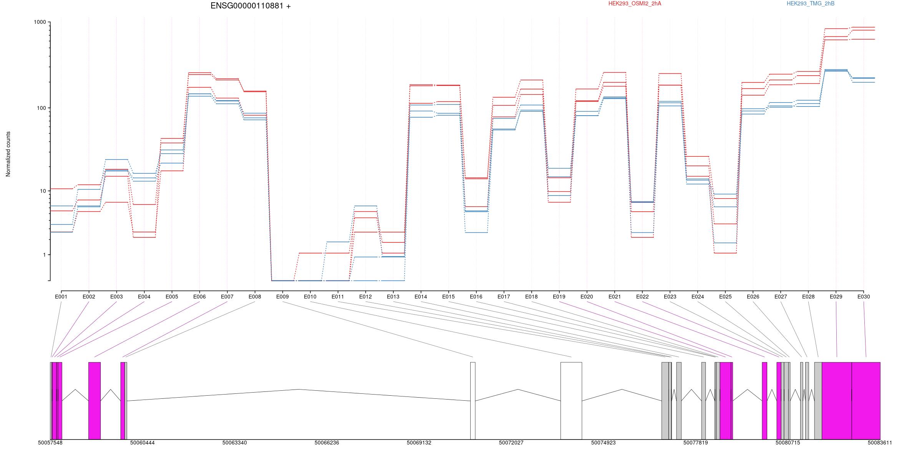Click genomic coordinate 50060444
The image size is (922, 461).
pyautogui.click(x=143, y=443)
